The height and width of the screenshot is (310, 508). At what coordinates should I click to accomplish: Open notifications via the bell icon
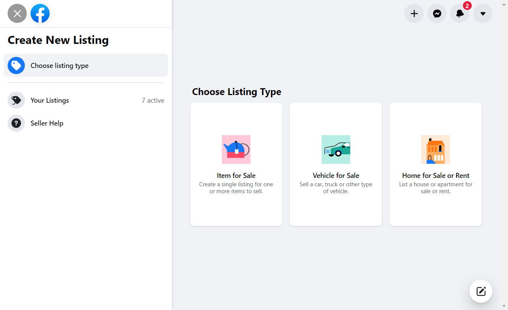[460, 13]
